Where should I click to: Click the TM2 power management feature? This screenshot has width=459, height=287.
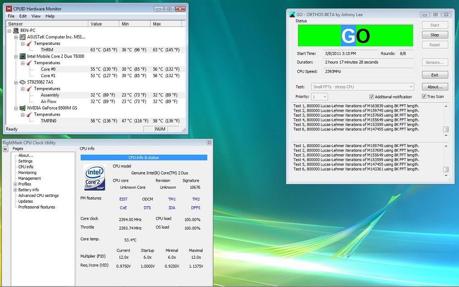196,199
